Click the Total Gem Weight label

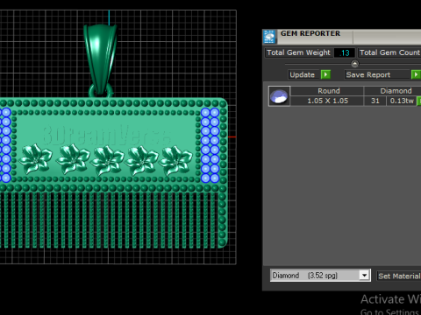(x=298, y=52)
